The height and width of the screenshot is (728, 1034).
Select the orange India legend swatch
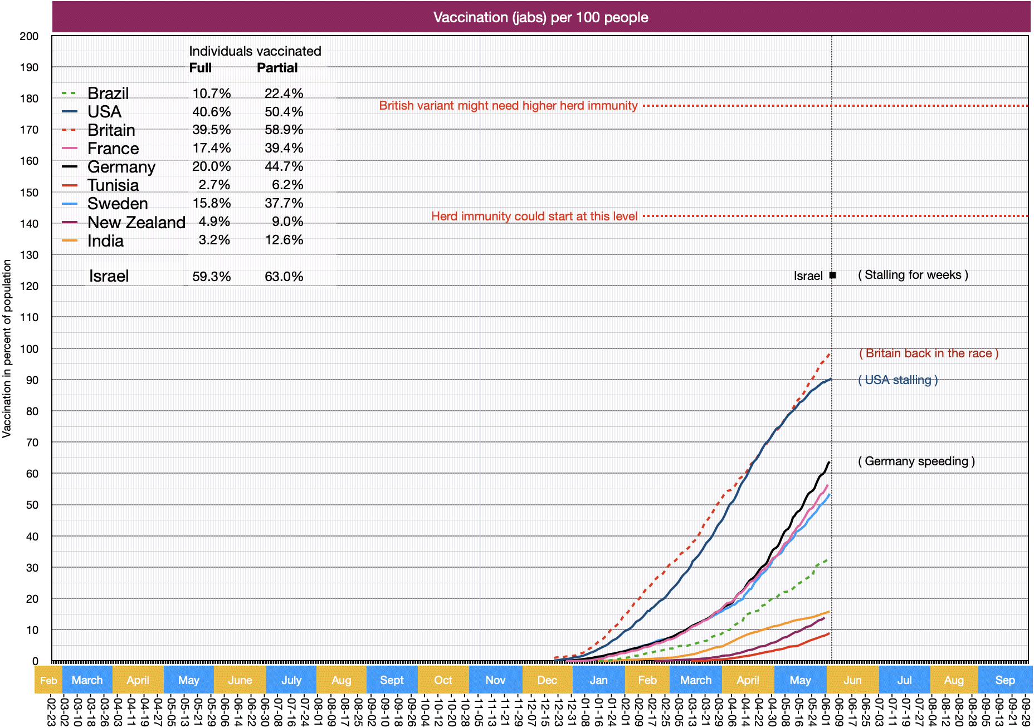tap(69, 241)
